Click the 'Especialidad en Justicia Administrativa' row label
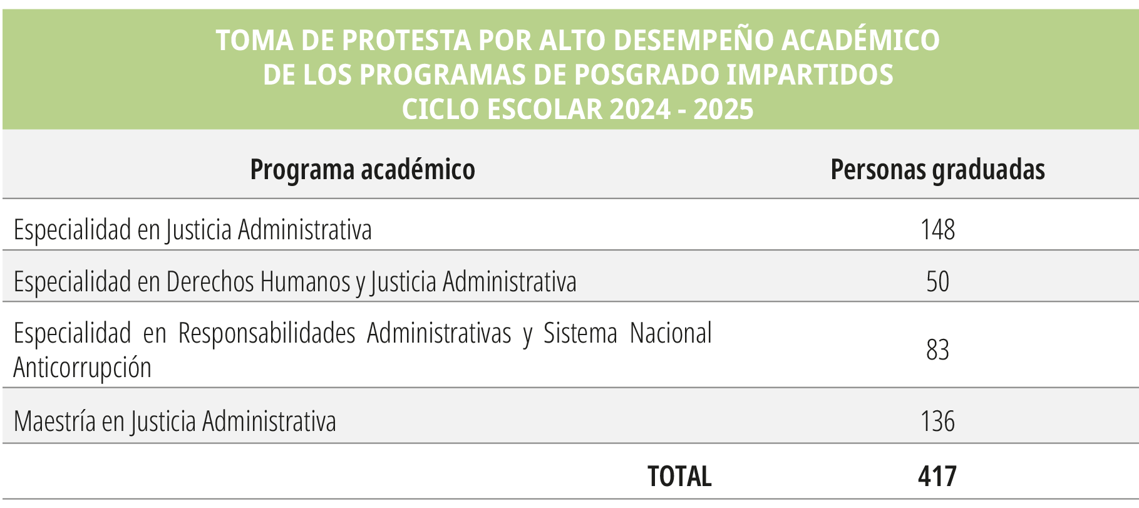The height and width of the screenshot is (508, 1139). point(192,230)
